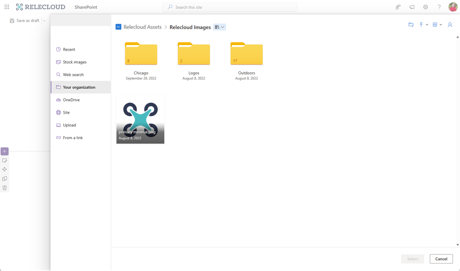Click the scrollbar up arrow

tap(457, 37)
